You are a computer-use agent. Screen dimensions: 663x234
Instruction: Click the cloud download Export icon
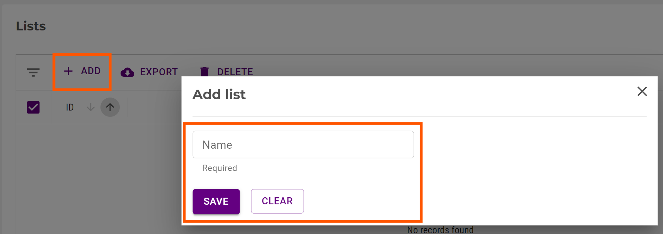[128, 72]
